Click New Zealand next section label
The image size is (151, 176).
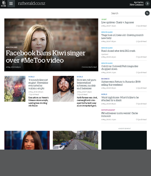coord(136,5)
